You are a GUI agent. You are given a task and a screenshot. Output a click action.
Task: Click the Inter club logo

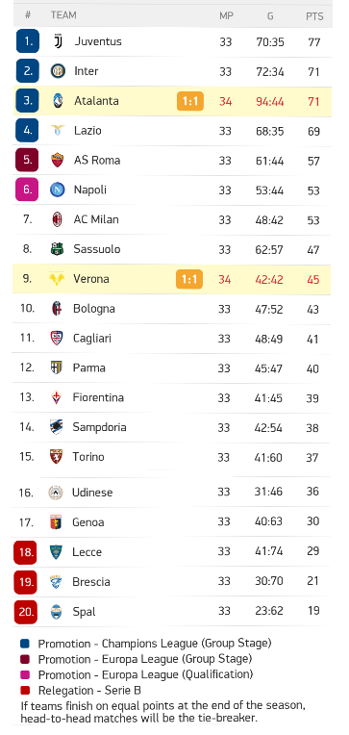pos(58,71)
